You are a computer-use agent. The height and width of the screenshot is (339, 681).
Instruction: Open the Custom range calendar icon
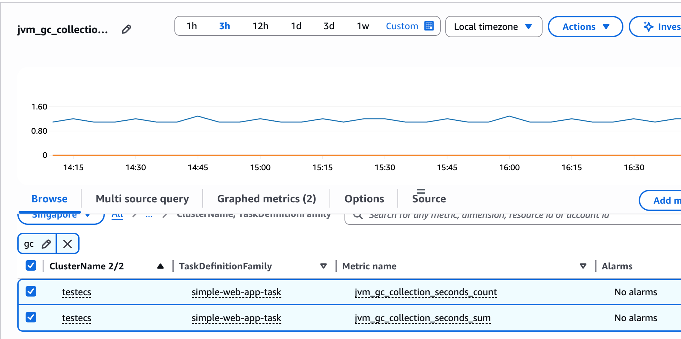[429, 26]
